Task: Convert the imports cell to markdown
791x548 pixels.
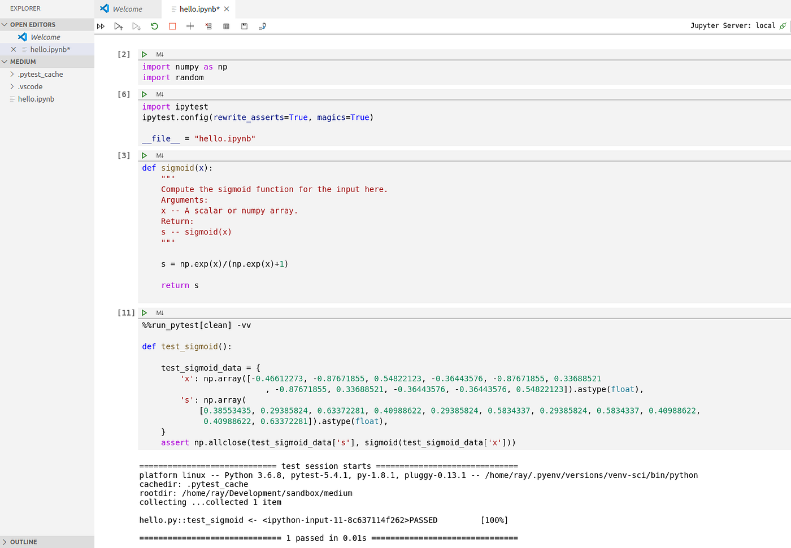Action: (159, 54)
